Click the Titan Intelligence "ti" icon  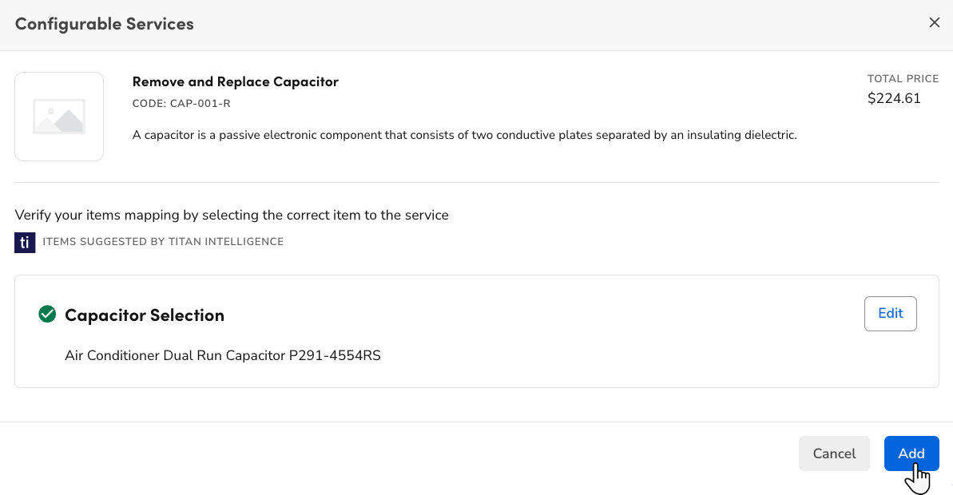(x=25, y=241)
